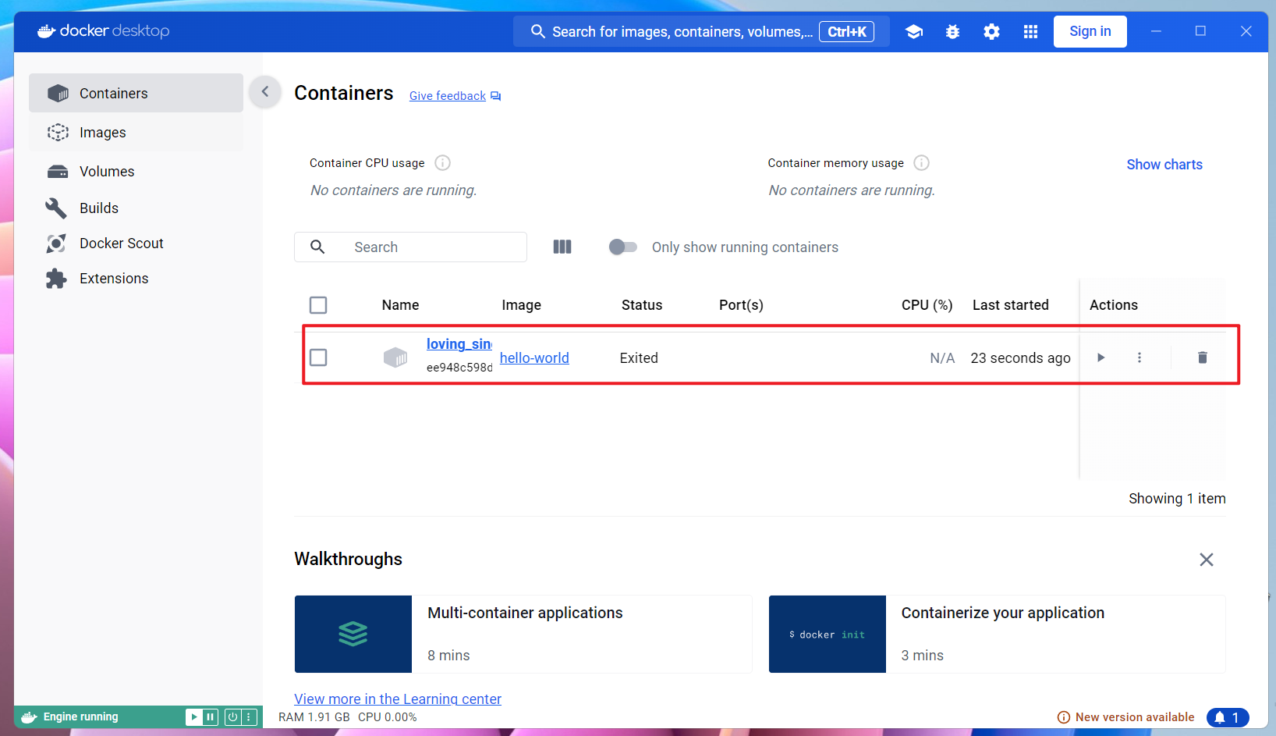
Task: Click the CPU usage info icon
Action: (x=442, y=162)
